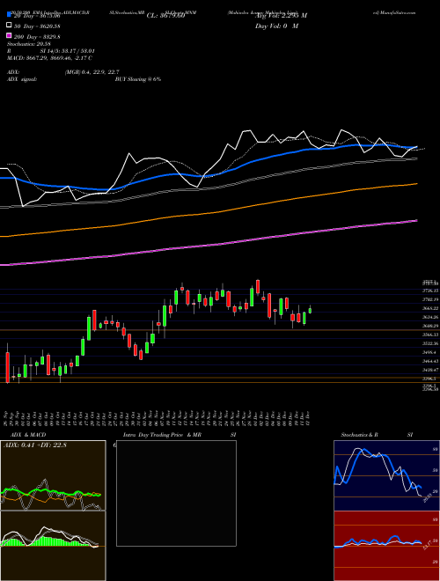The width and height of the screenshot is (440, 581).
Task: Click the 3566.33 price axis label
Action: pyautogui.click(x=430, y=335)
